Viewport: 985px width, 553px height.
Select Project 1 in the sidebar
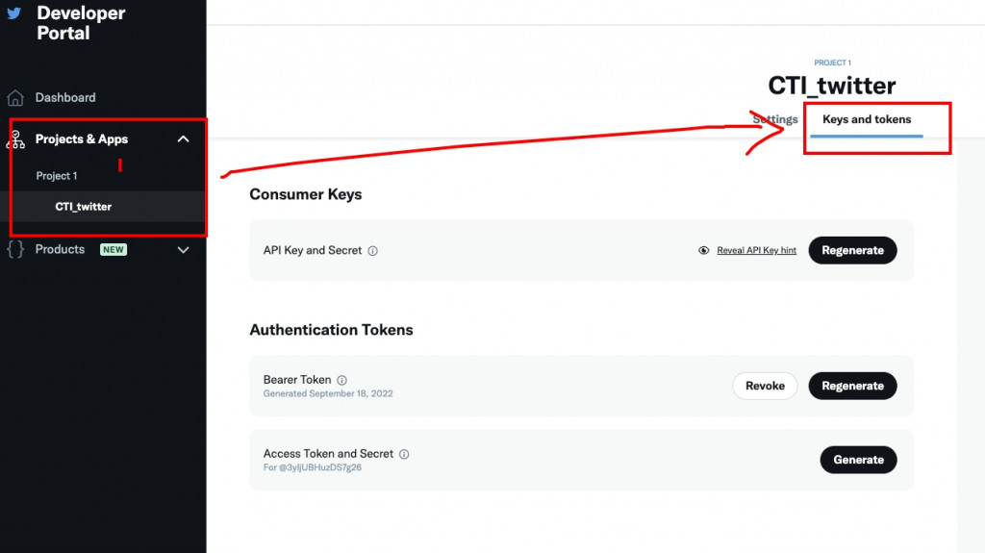[57, 176]
